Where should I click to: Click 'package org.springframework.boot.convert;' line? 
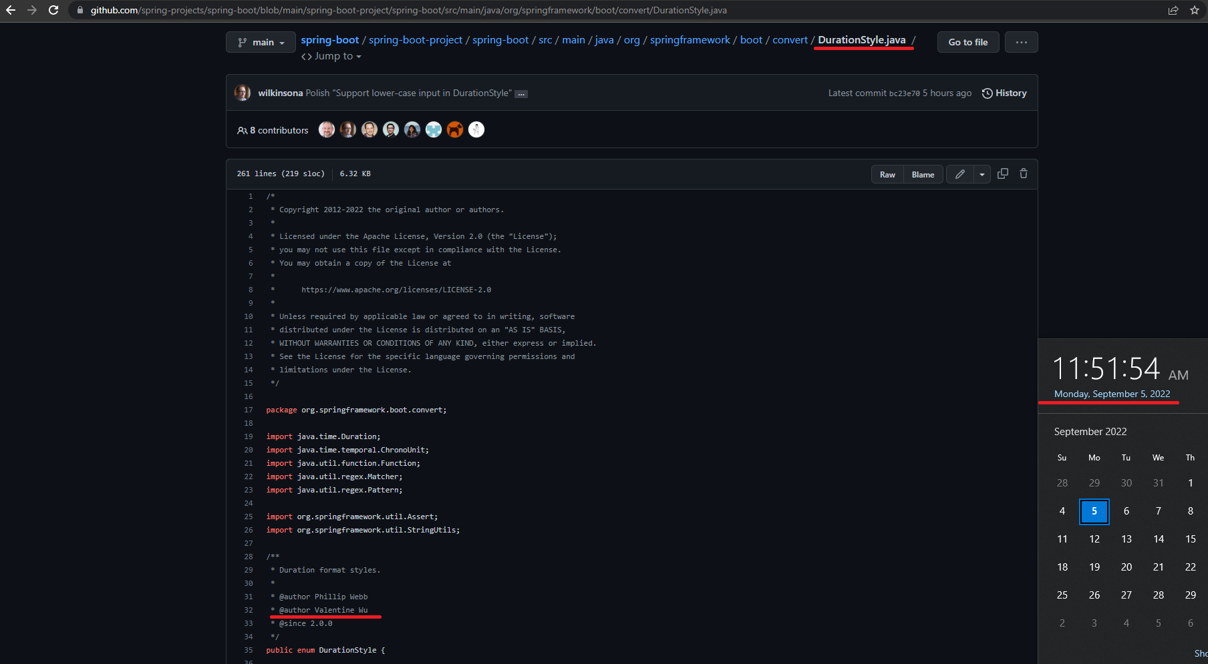point(356,410)
